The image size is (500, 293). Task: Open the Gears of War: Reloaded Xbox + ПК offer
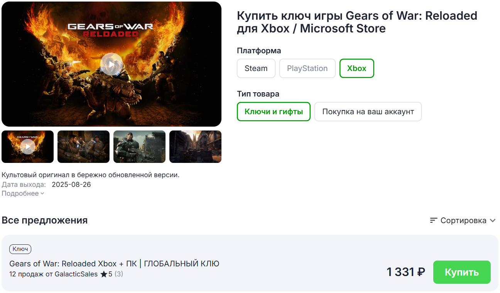[114, 264]
